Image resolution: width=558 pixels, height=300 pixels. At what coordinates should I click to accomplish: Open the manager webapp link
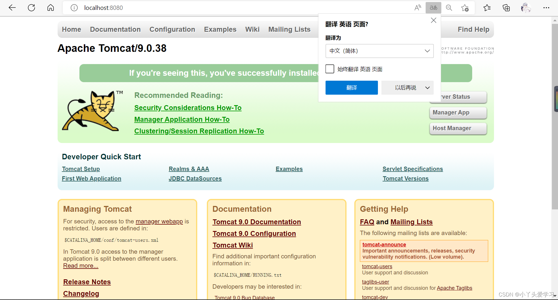pos(159,221)
